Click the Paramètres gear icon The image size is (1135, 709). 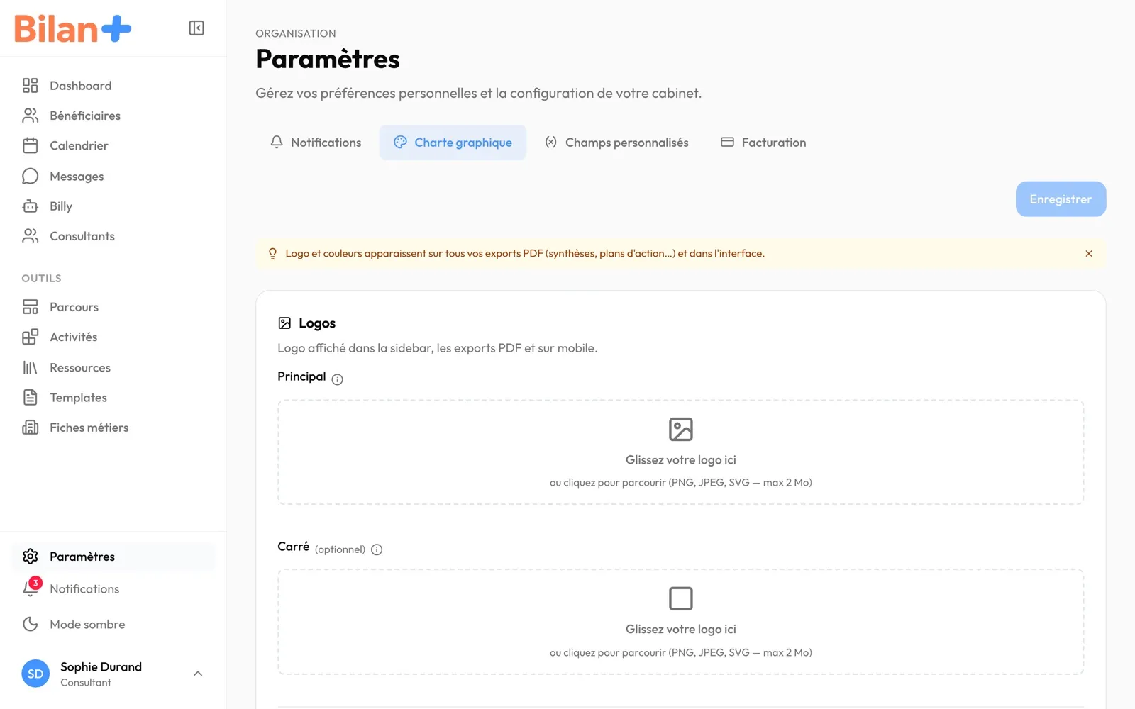[x=30, y=557]
